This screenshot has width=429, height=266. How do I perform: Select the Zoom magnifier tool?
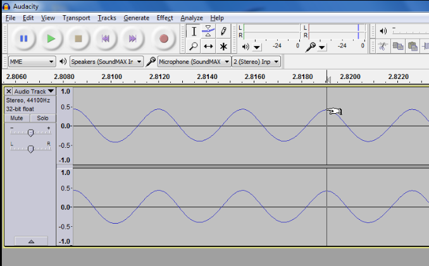194,46
